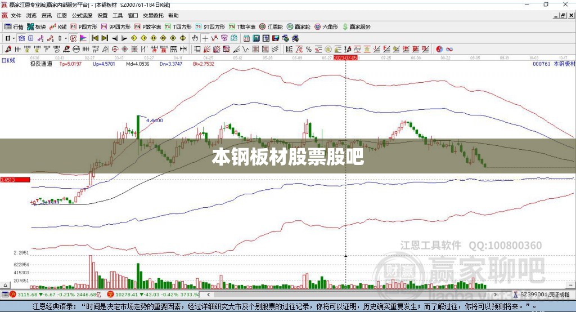
Task: Click the black right arrow icon
Action: click(124, 38)
